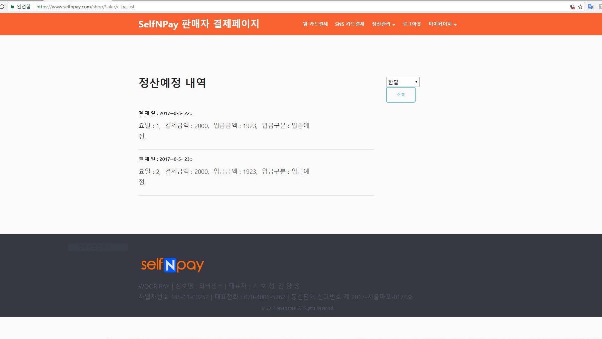Screen dimensions: 602x339
Task: Click the selfNpay footer logo
Action: click(x=172, y=265)
